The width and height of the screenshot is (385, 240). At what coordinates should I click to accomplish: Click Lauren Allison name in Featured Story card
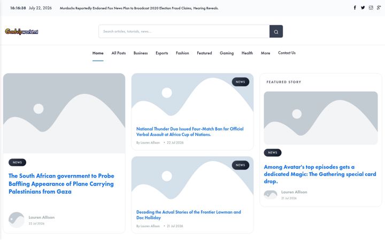coord(294,192)
